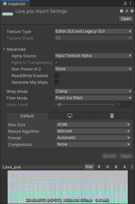Open the Resize Algorithm dropdown
This screenshot has height=204, width=135.
[x=94, y=131]
